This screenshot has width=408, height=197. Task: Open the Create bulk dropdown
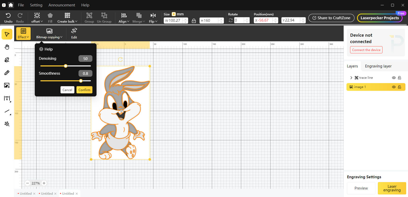[x=67, y=18]
